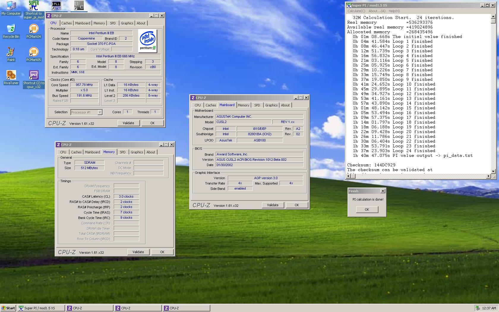Switch to Caches tab in CPU-Z CPU window

coord(67,23)
